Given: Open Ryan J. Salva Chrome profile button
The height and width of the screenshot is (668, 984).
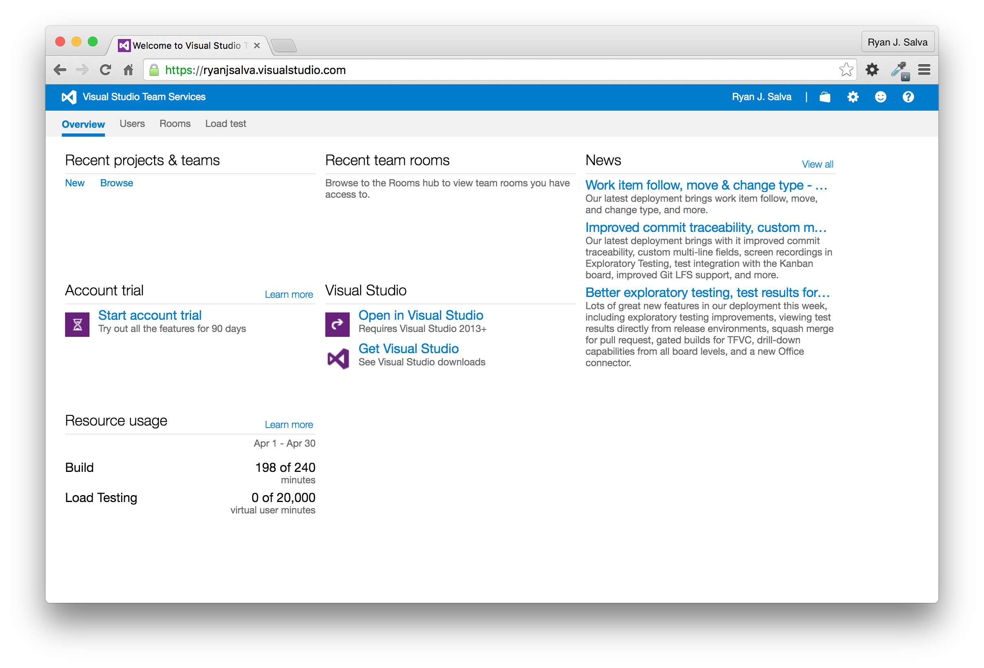Looking at the screenshot, I should coord(897,42).
